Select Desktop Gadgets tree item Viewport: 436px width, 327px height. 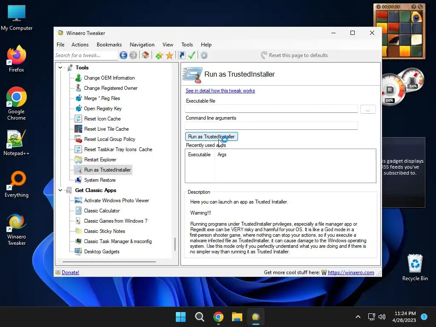(102, 252)
